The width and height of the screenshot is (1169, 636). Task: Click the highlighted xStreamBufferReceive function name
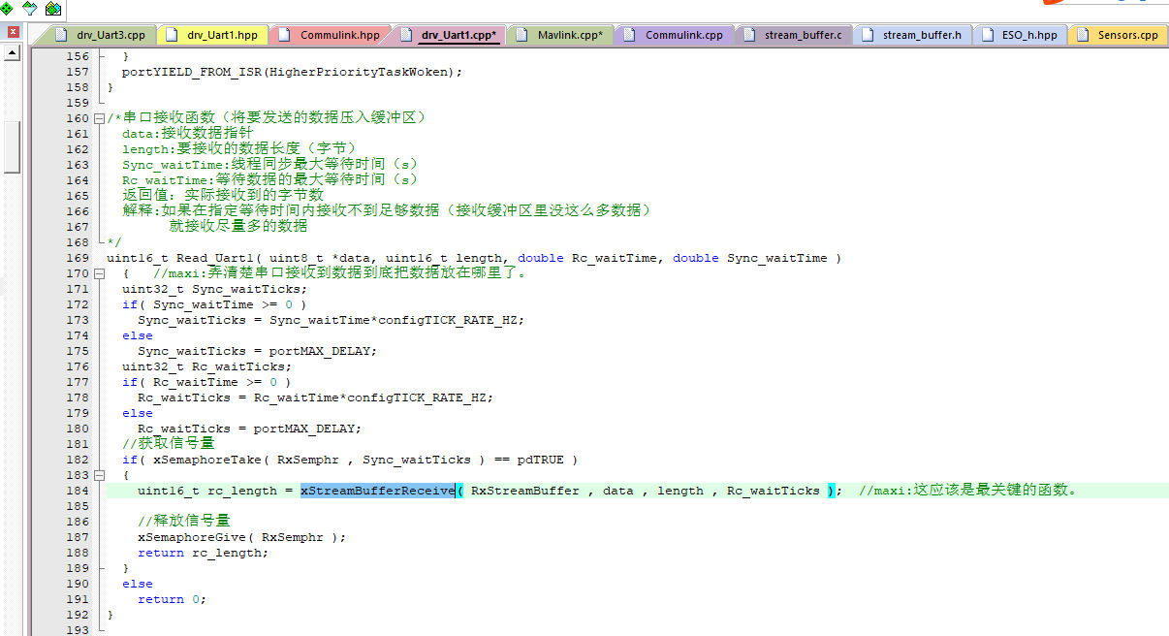(x=378, y=490)
